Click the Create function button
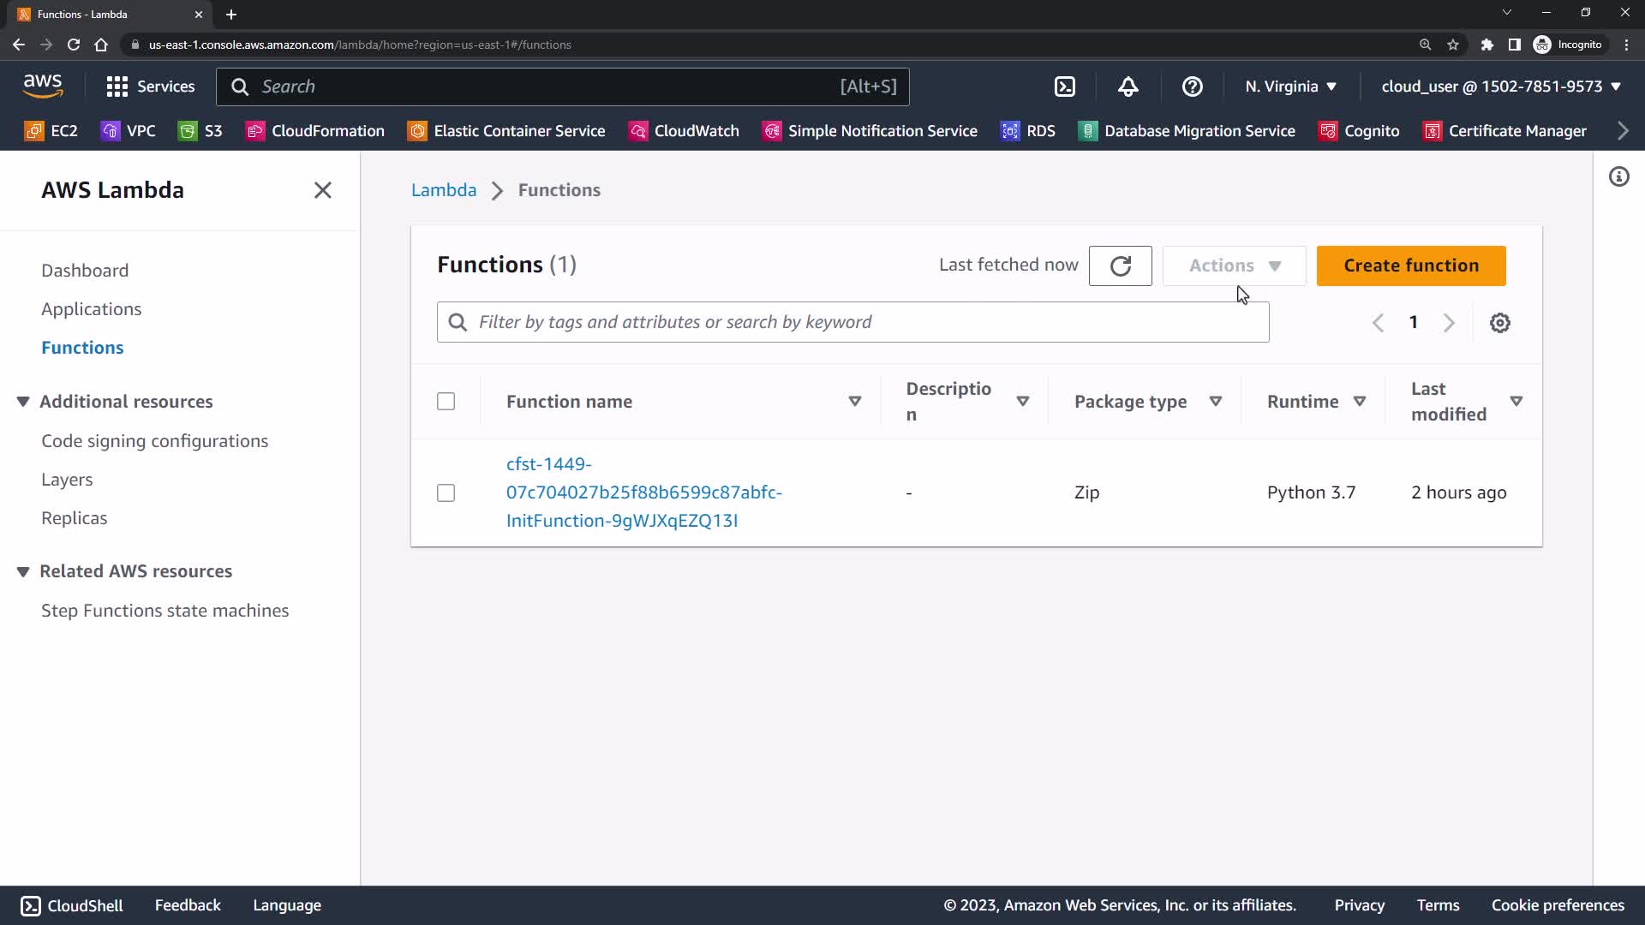This screenshot has width=1645, height=925. 1410,266
